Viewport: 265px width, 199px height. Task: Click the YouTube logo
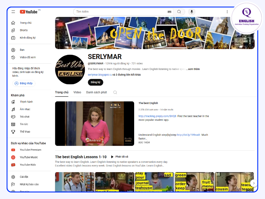point(29,12)
